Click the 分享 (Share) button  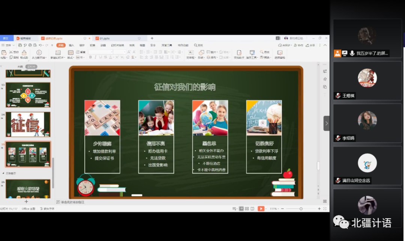(x=310, y=45)
